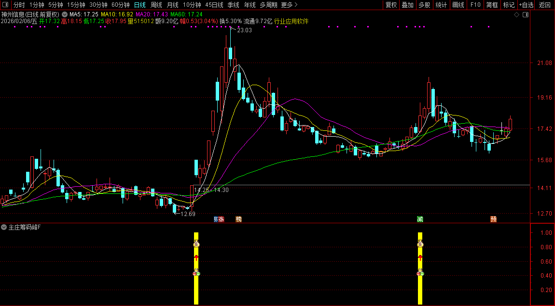Click the 标记 mark button
Image resolution: width=555 pixels, height=306 pixels.
click(x=509, y=5)
